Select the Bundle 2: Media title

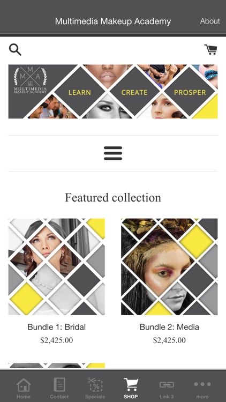(x=169, y=327)
